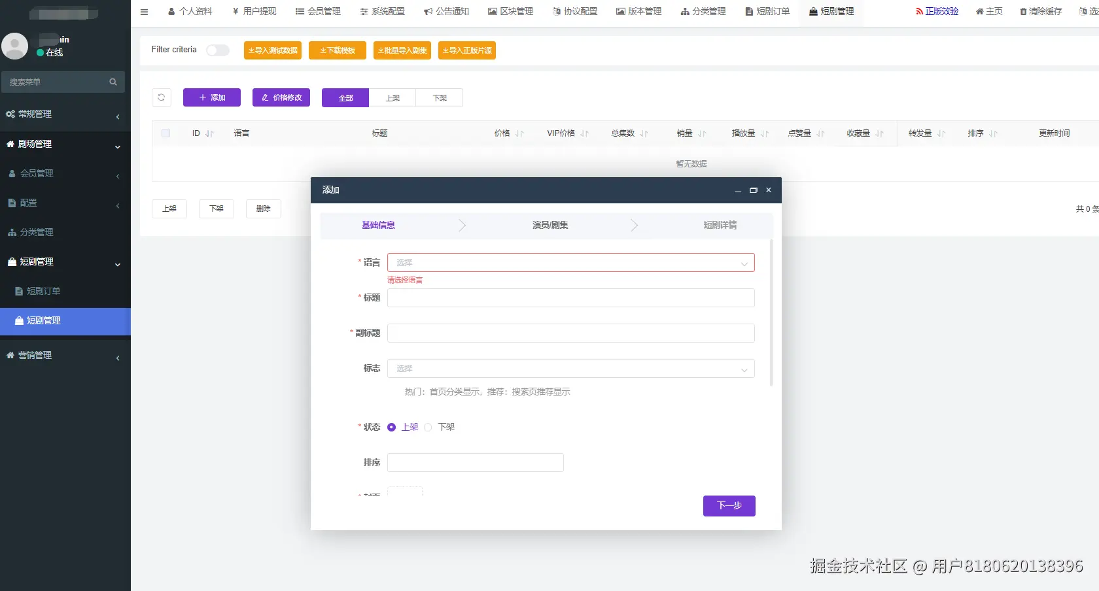Expand 会员管理 in the sidebar

pos(65,173)
